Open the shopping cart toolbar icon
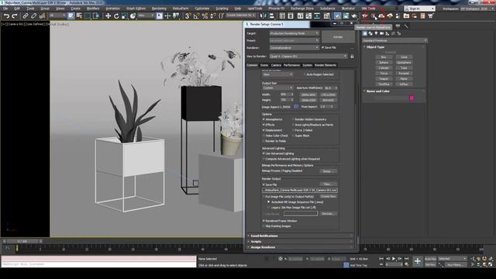496x279 pixels. (x=431, y=15)
